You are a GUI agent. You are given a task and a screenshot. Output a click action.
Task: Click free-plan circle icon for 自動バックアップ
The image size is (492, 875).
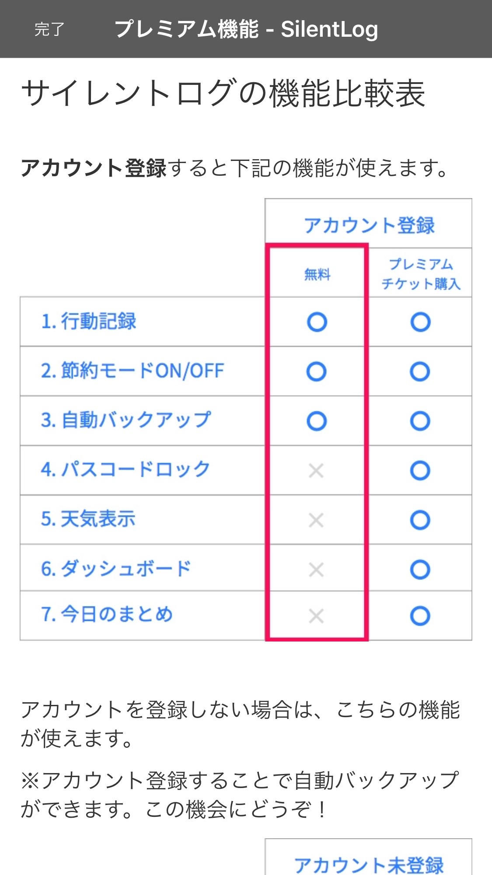click(317, 421)
